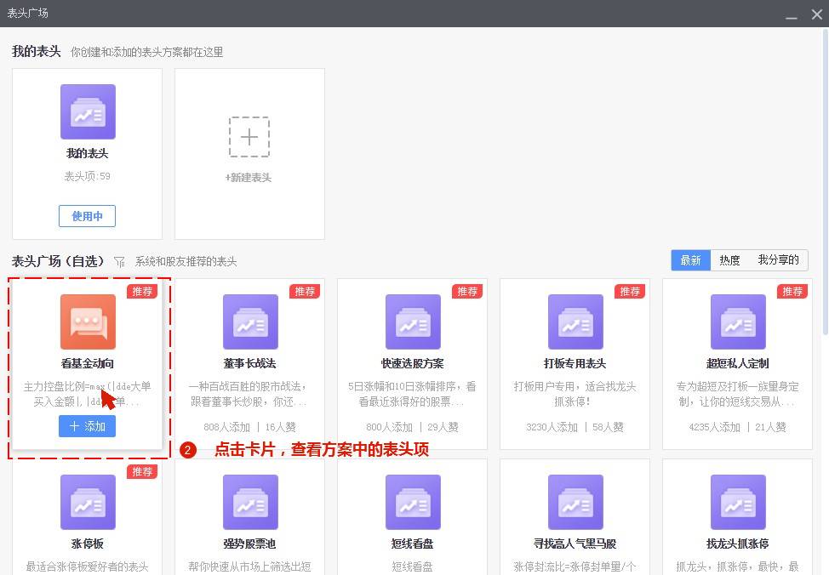Switch to the 最新 sort tab
The width and height of the screenshot is (829, 575).
click(690, 260)
